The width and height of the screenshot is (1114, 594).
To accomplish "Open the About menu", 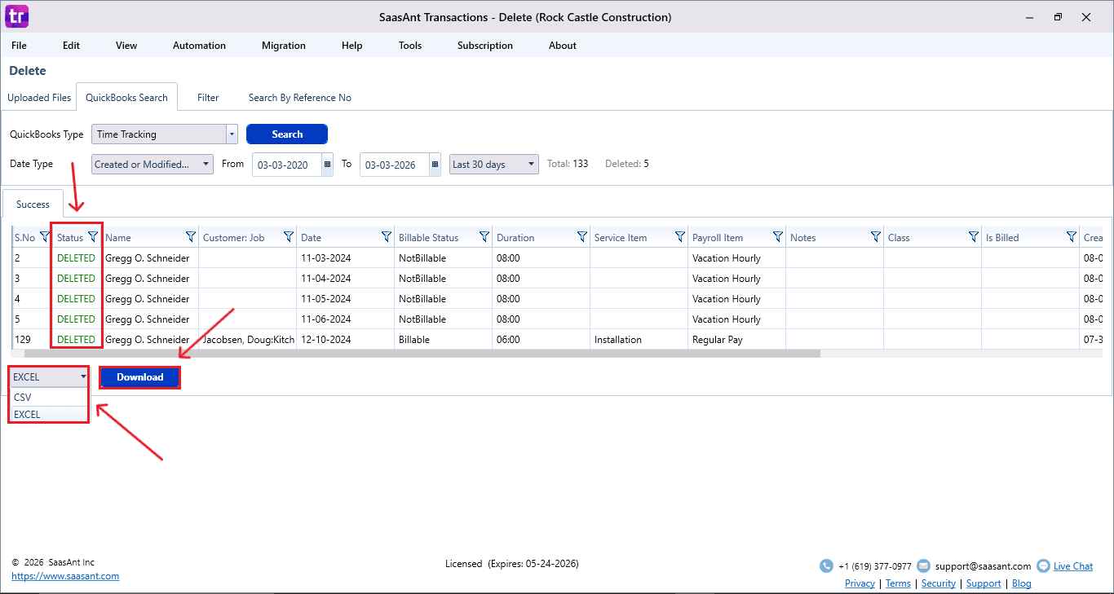I will 563,46.
